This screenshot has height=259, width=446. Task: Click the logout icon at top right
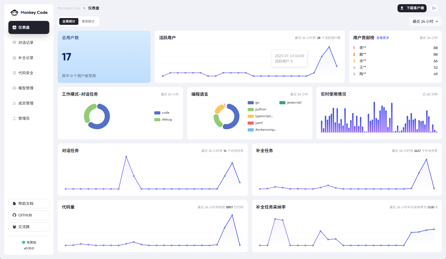coord(434,8)
